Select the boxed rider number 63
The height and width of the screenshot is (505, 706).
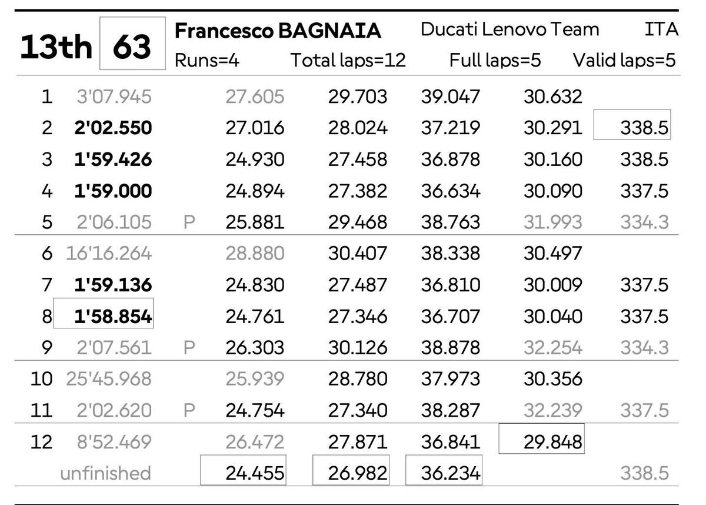click(132, 45)
